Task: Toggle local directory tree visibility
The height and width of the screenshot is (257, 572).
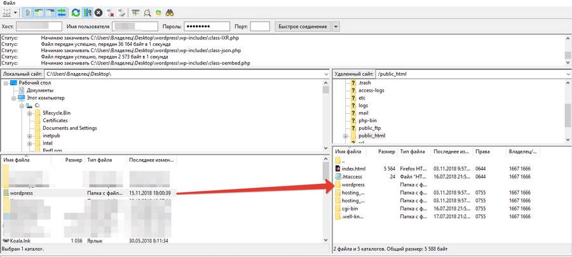Action: 40,12
